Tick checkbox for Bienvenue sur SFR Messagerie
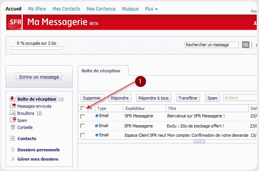259x171 pixels. [x=82, y=117]
